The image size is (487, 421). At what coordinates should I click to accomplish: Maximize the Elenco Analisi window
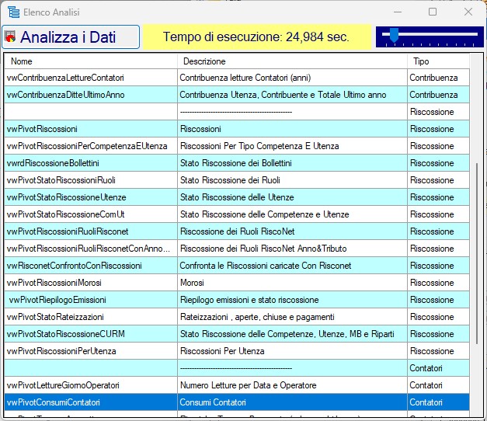point(433,12)
